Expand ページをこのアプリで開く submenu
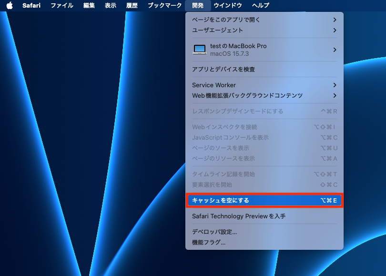The width and height of the screenshot is (386, 276). (264, 20)
